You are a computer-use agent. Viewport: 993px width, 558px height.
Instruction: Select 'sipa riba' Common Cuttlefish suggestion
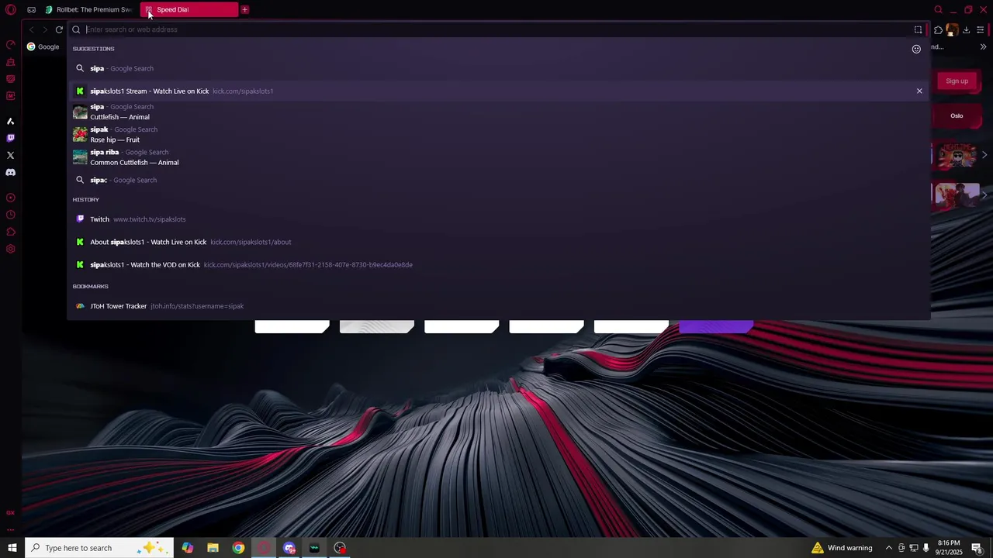(498, 157)
